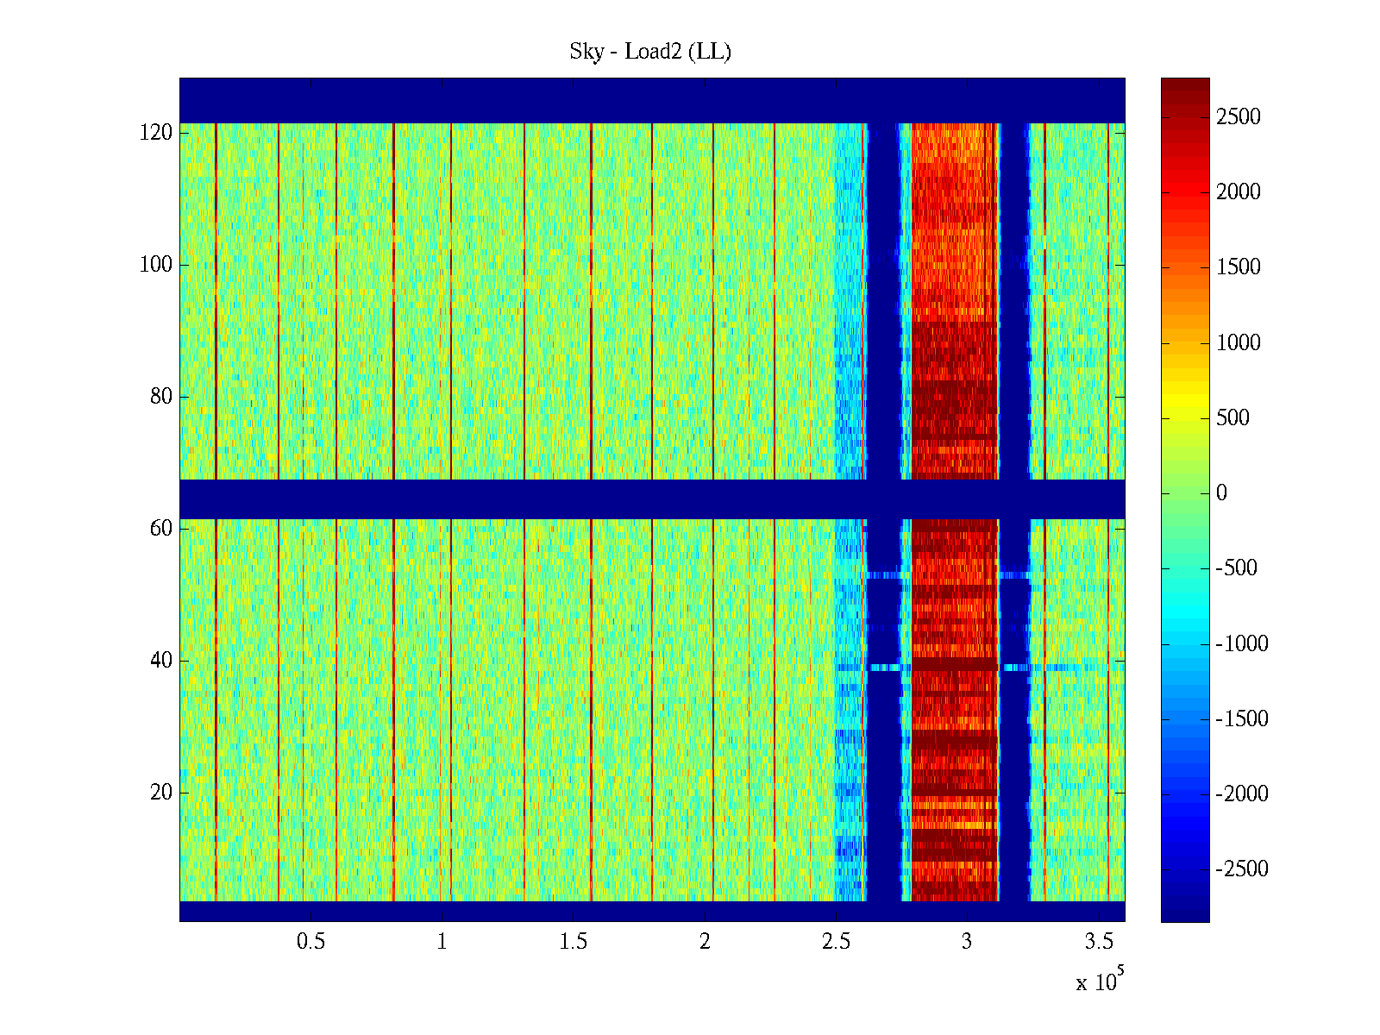Click the 'x 10^5' axis exponent label

click(x=1100, y=981)
